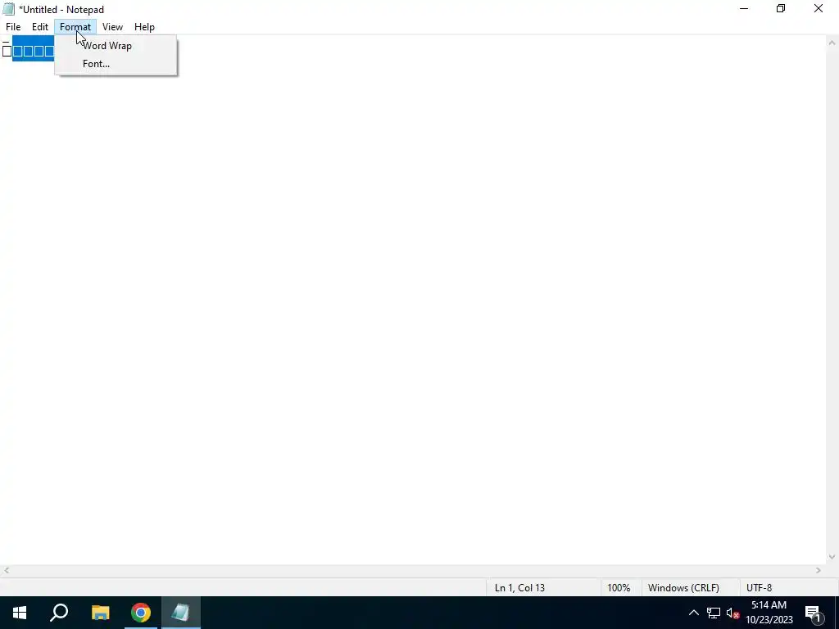Open the Edit menu
Image resolution: width=839 pixels, height=629 pixels.
click(x=40, y=27)
